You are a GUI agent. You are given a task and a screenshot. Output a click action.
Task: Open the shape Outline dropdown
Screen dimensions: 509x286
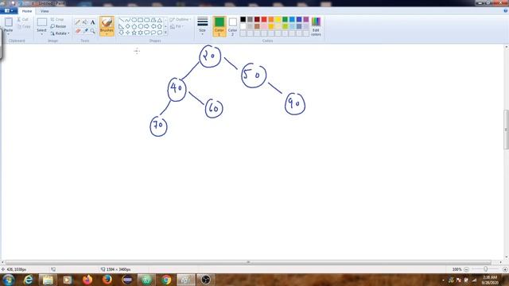coord(181,19)
